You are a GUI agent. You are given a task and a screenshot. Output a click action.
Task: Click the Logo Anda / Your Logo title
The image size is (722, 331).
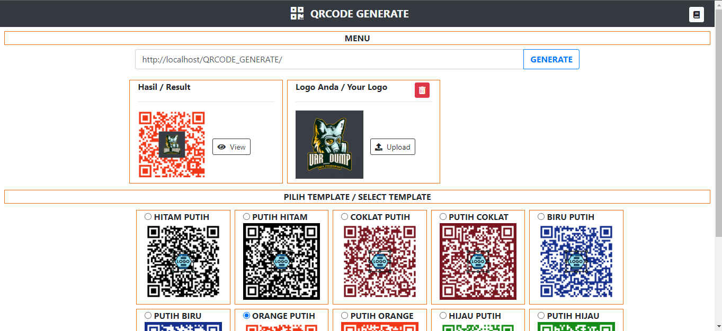point(341,87)
